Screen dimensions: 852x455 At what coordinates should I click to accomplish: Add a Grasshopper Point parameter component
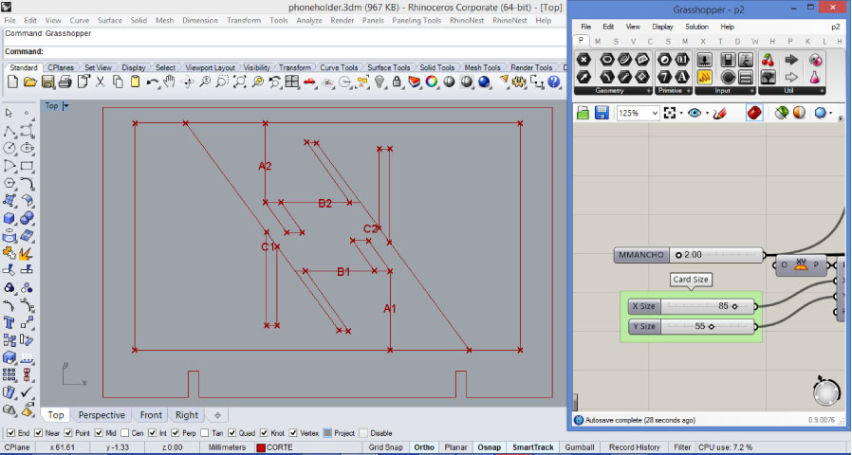pyautogui.click(x=583, y=60)
